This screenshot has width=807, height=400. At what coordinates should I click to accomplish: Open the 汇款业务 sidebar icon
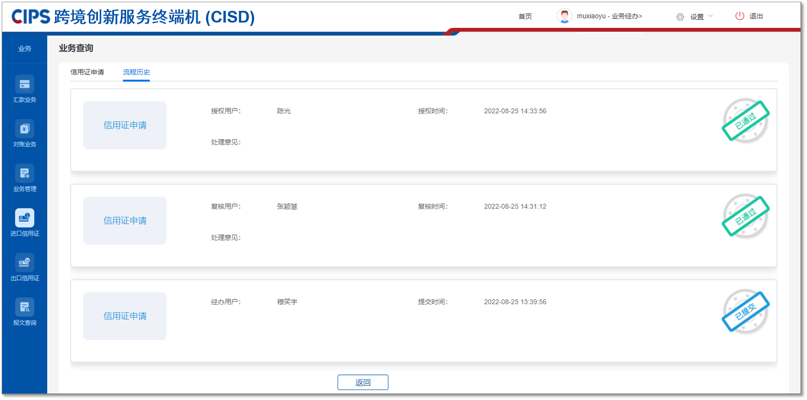tap(25, 85)
